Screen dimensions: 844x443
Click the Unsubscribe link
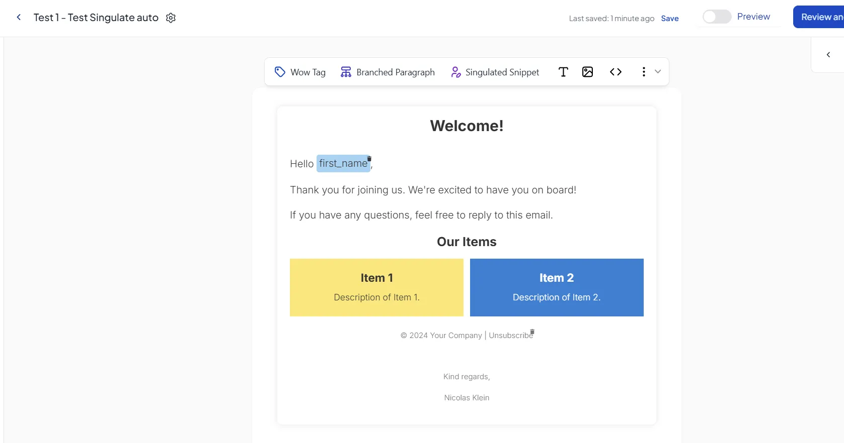tap(510, 336)
